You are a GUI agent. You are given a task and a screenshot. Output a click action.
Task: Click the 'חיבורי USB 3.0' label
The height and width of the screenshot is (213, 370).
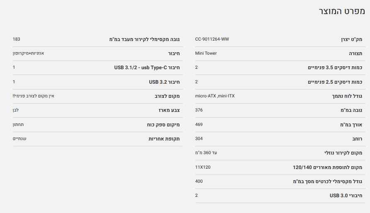pyautogui.click(x=346, y=195)
